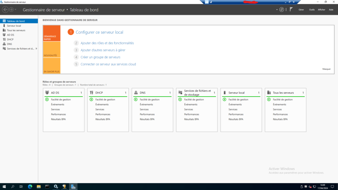Expand Services de fichiers et de stockage arrow
The height and width of the screenshot is (190, 338).
(x=36, y=48)
